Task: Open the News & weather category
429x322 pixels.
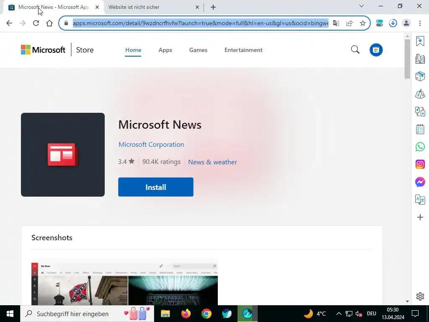Action: [x=212, y=162]
